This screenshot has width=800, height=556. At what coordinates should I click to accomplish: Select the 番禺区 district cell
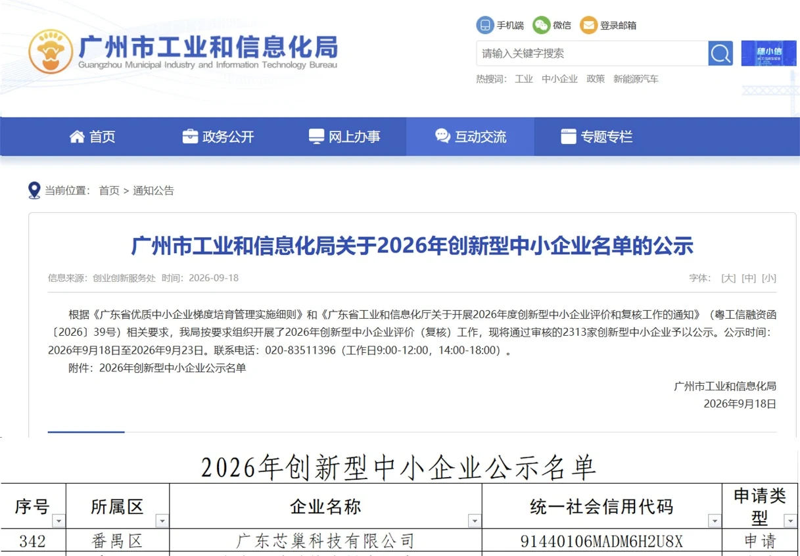(x=118, y=542)
